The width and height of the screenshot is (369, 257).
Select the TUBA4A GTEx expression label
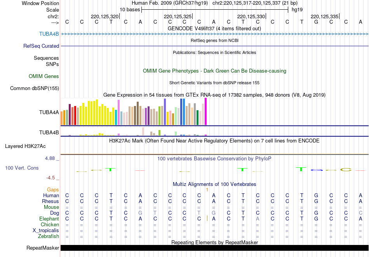pos(49,112)
